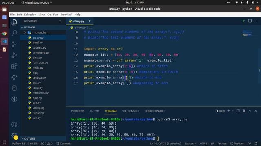Open the Manage gear icon
This screenshot has height=146, width=261.
click(14, 135)
